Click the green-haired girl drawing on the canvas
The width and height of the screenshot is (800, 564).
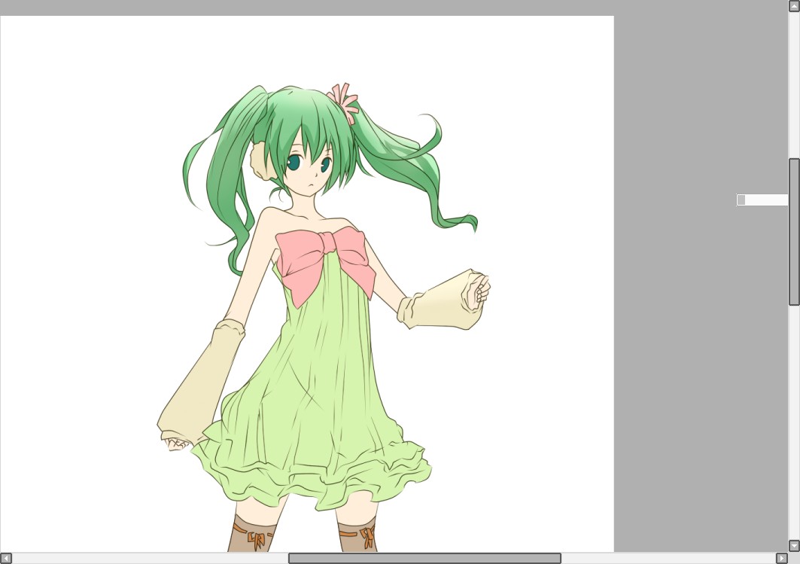324,318
